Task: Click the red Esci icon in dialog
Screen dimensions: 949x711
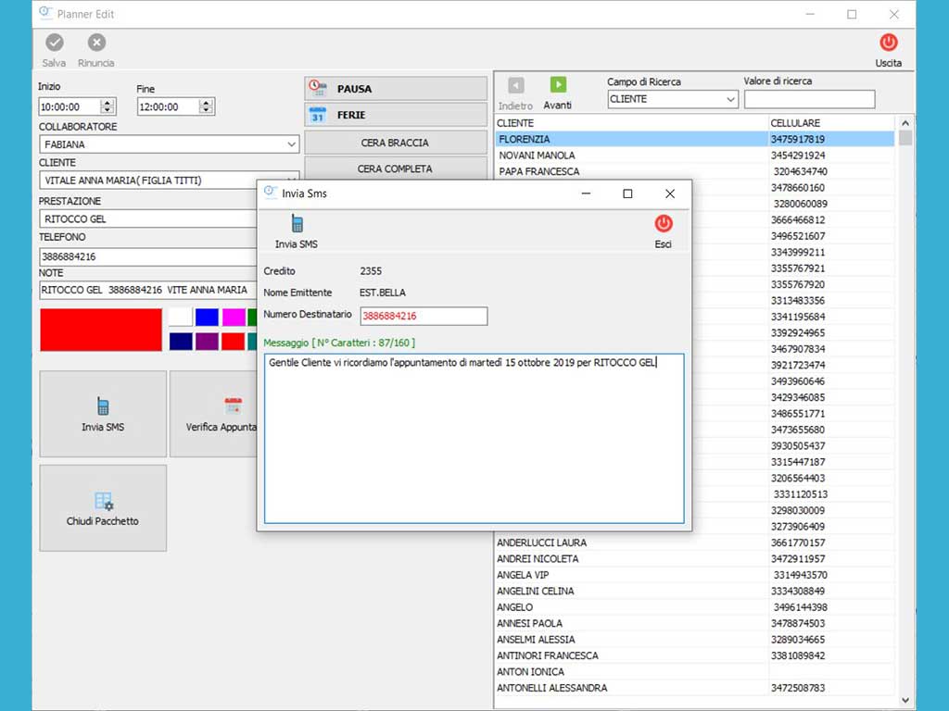Action: point(664,223)
